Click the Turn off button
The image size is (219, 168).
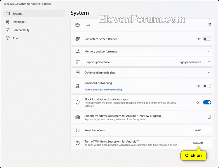[198, 143]
